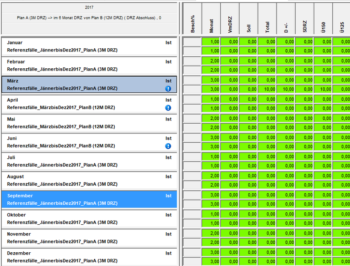Click the SDRZ column header
This screenshot has height=266, width=350.
click(304, 19)
